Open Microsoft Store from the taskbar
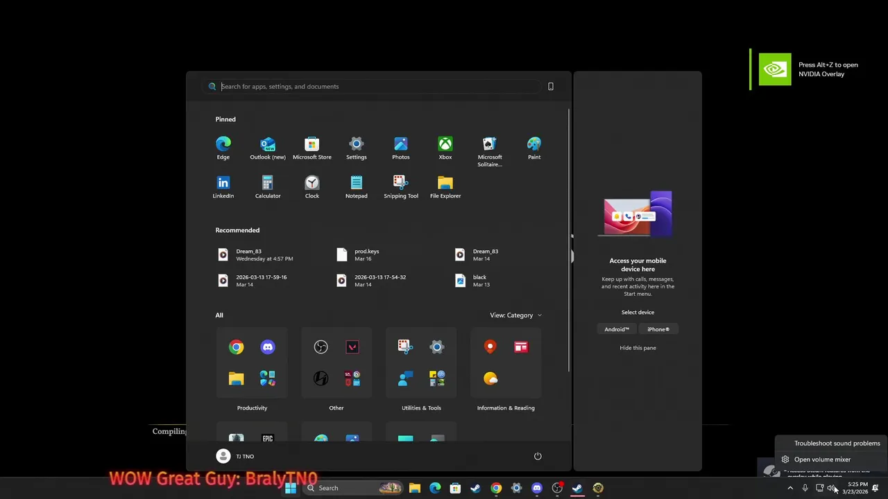Screen dimensions: 888x499 (x=455, y=488)
